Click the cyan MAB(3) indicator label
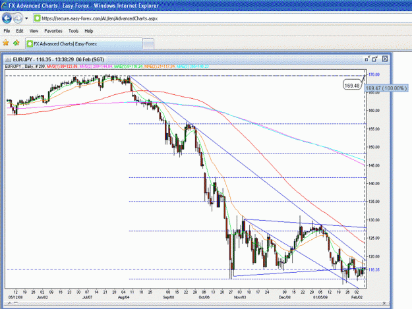Screen dimensions: 412x309 point(192,67)
